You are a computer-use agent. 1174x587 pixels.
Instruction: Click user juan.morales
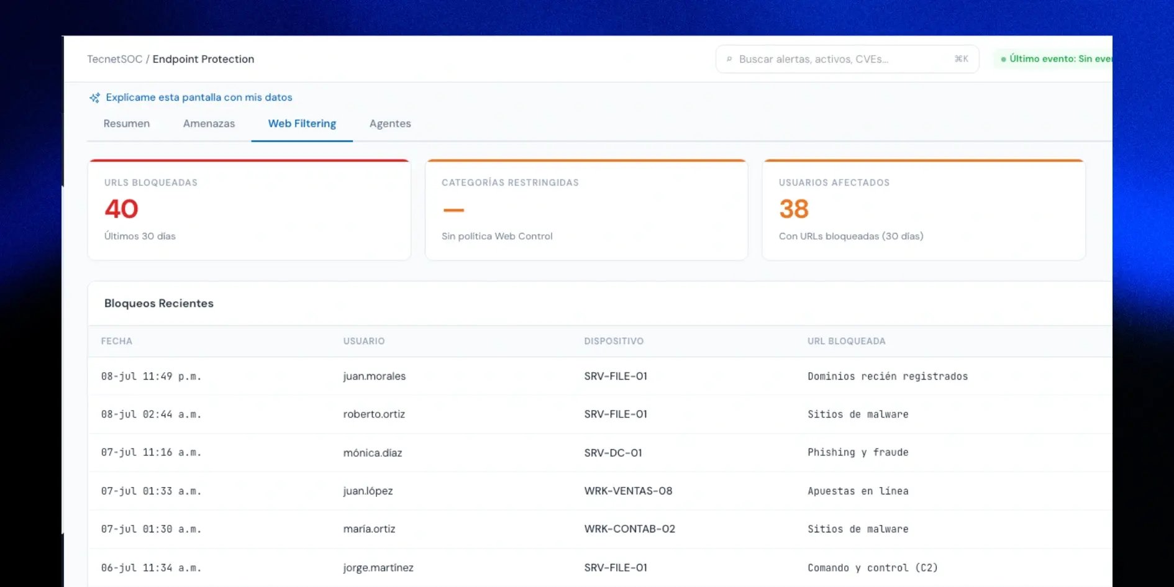pyautogui.click(x=375, y=376)
